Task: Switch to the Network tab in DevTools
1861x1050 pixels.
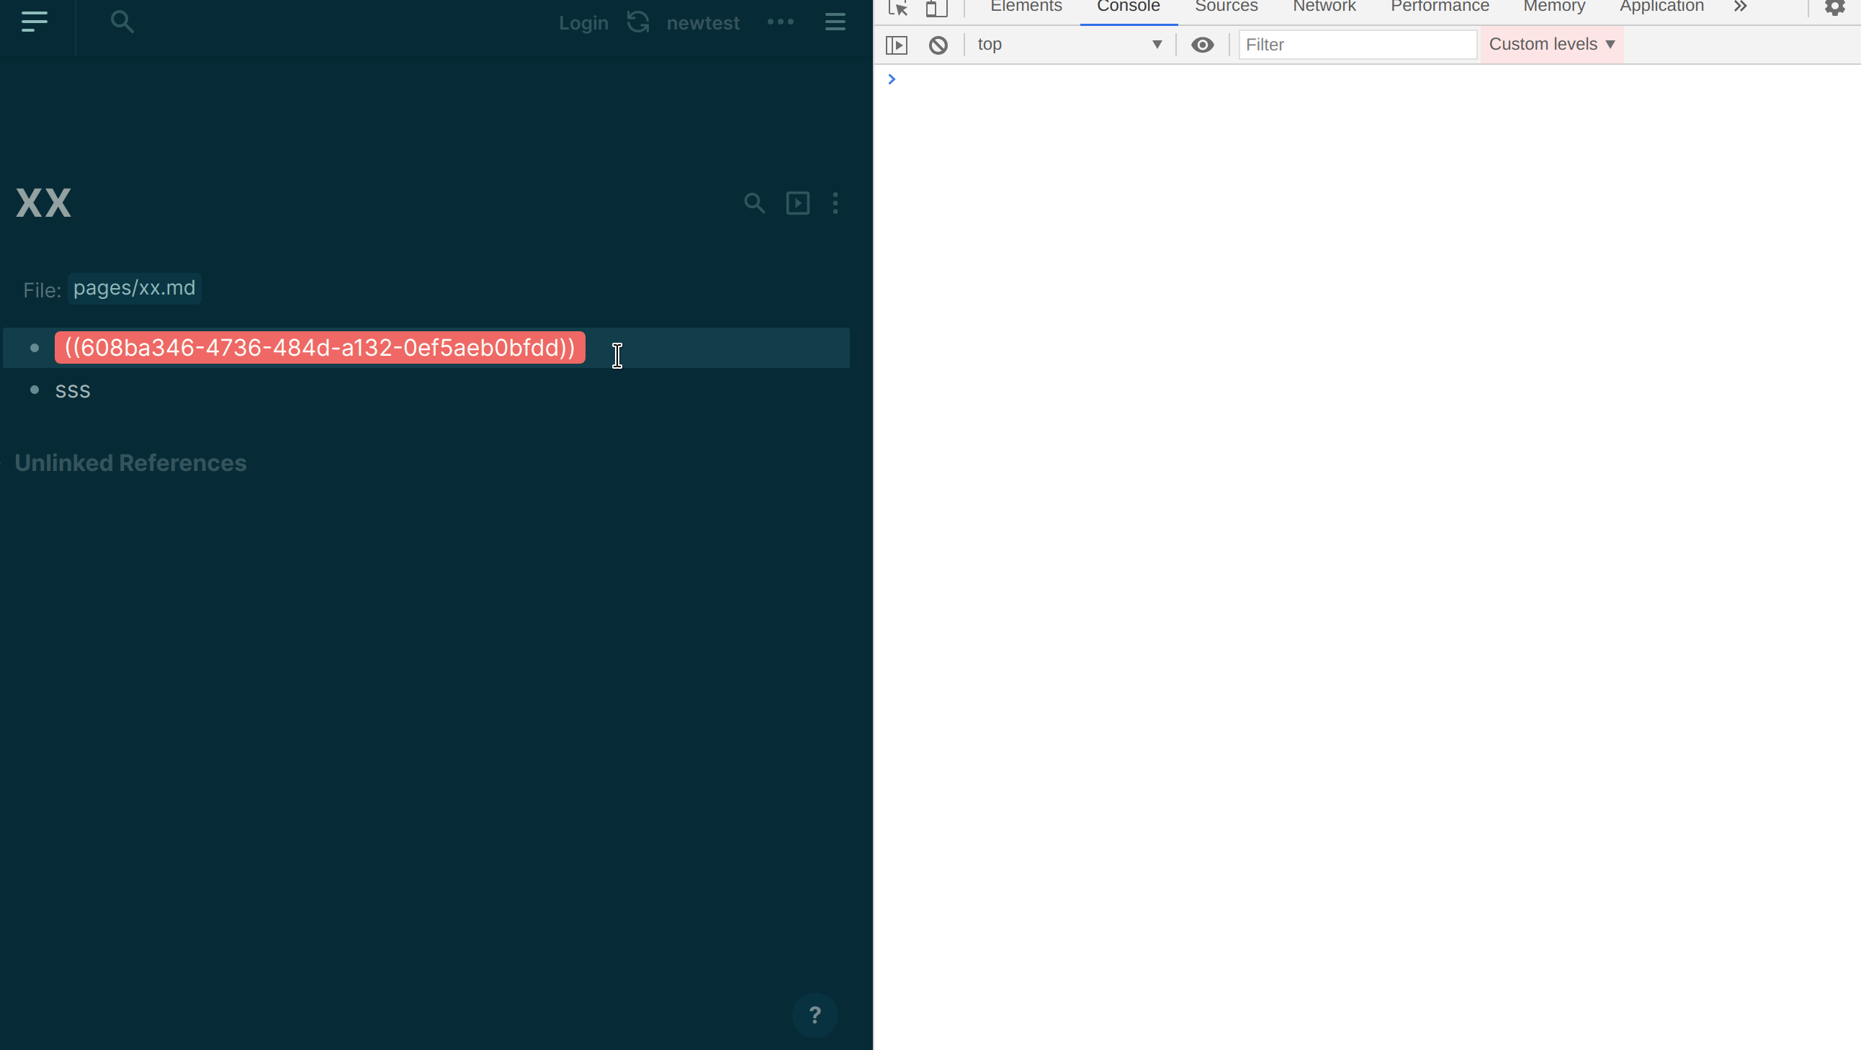Action: 1324,6
